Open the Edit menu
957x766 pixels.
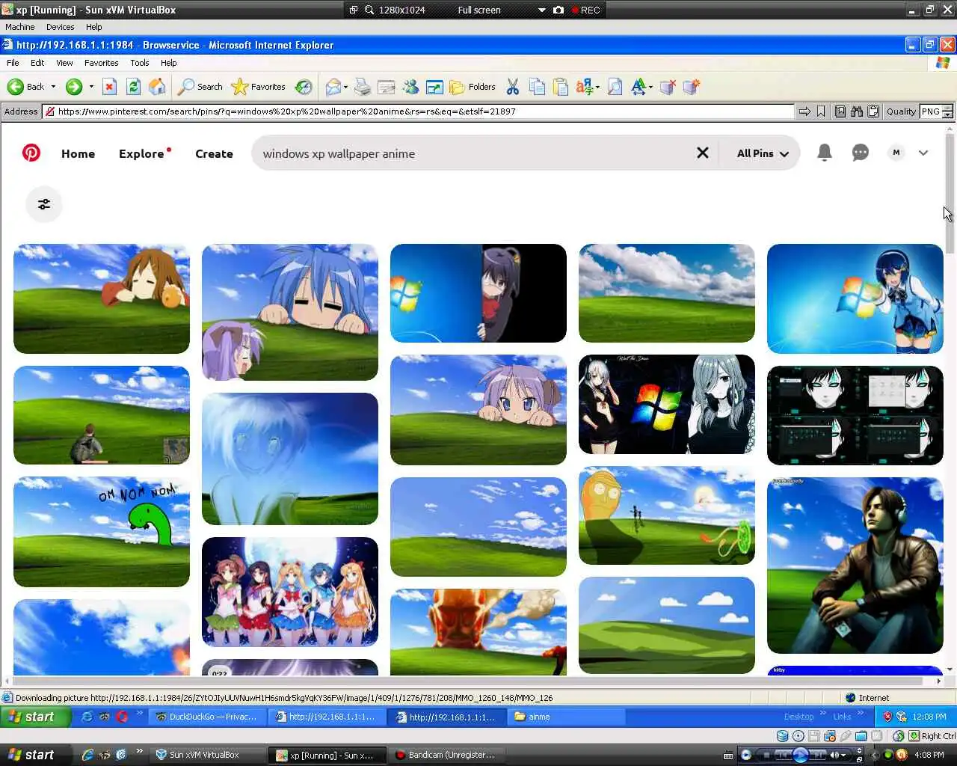point(37,63)
